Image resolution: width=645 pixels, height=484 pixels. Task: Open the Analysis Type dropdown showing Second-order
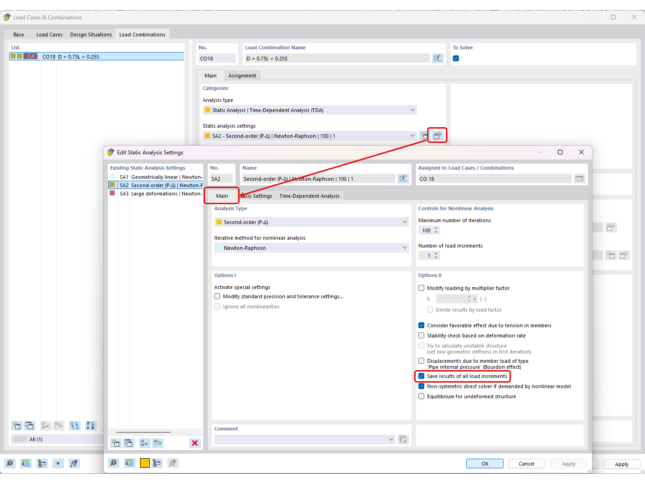[x=405, y=222]
